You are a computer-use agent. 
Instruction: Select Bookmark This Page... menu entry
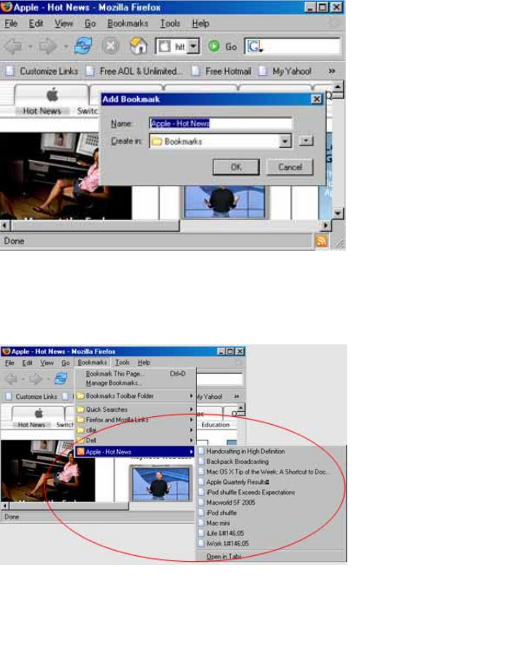[135, 373]
